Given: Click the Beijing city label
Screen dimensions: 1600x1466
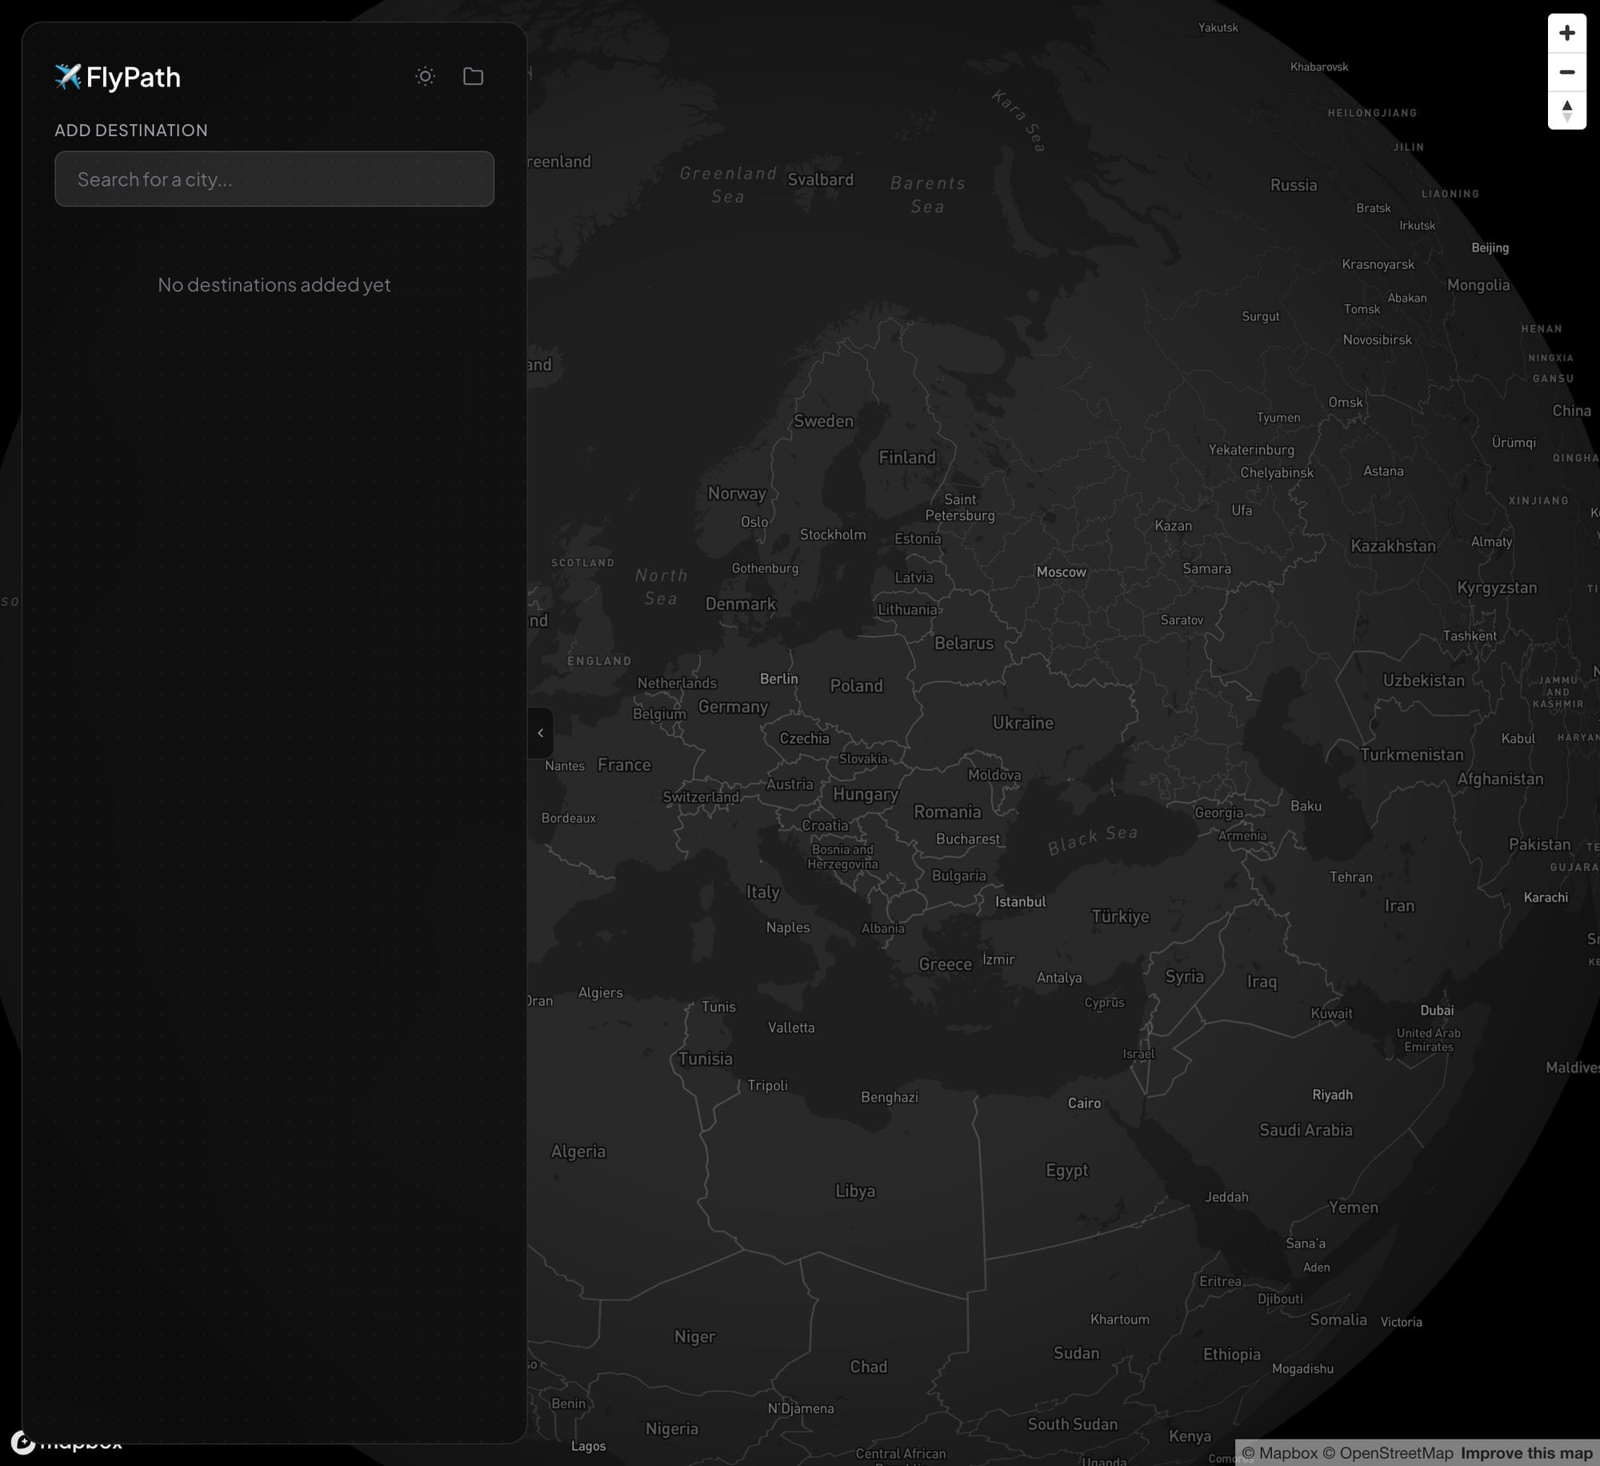Looking at the screenshot, I should click(x=1490, y=248).
